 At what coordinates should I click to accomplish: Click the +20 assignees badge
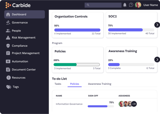pyautogui.click(x=134, y=104)
